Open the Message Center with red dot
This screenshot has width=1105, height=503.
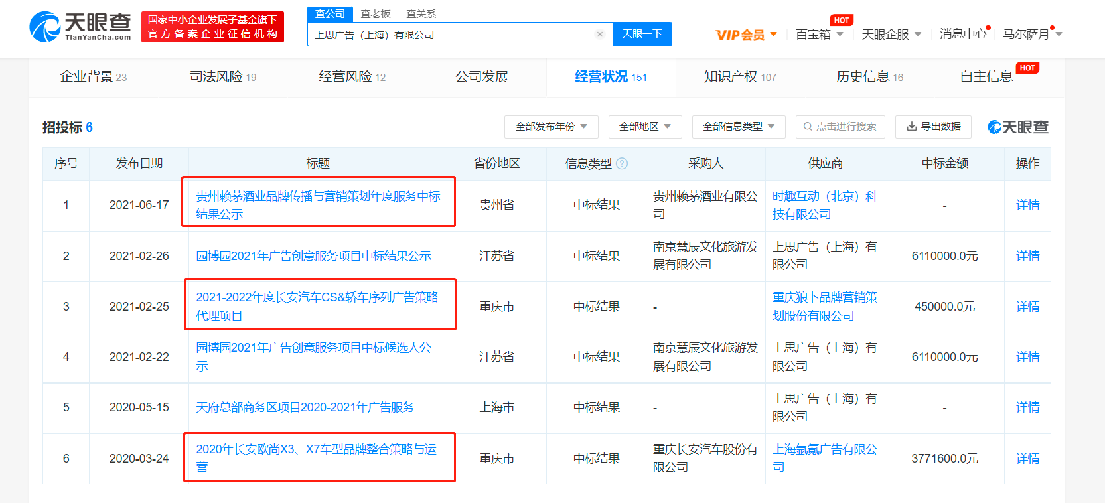(963, 34)
